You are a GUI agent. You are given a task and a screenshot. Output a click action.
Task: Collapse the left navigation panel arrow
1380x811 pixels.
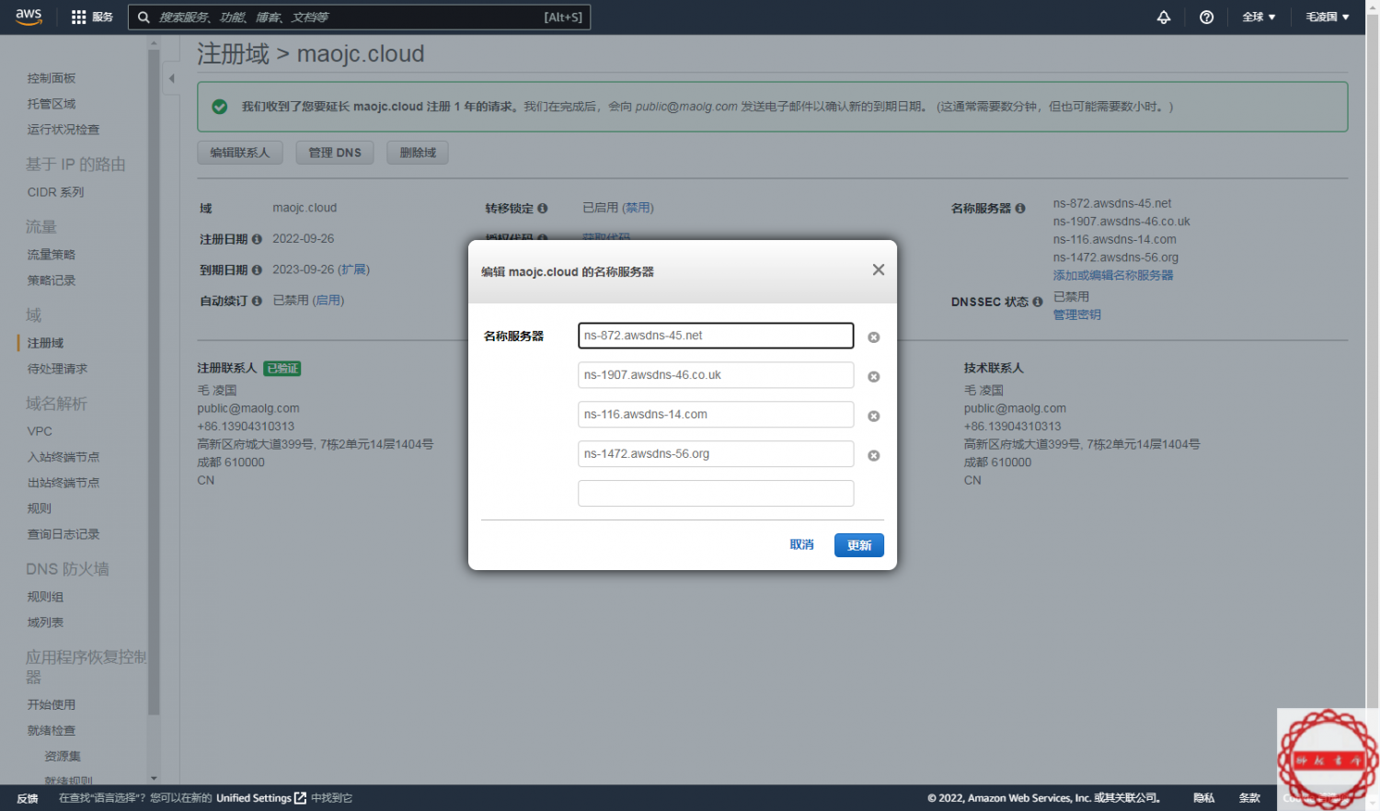tap(171, 78)
